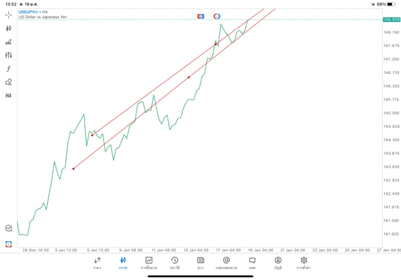
Task: Switch to the ราคา quotes tab
Action: pos(97,263)
